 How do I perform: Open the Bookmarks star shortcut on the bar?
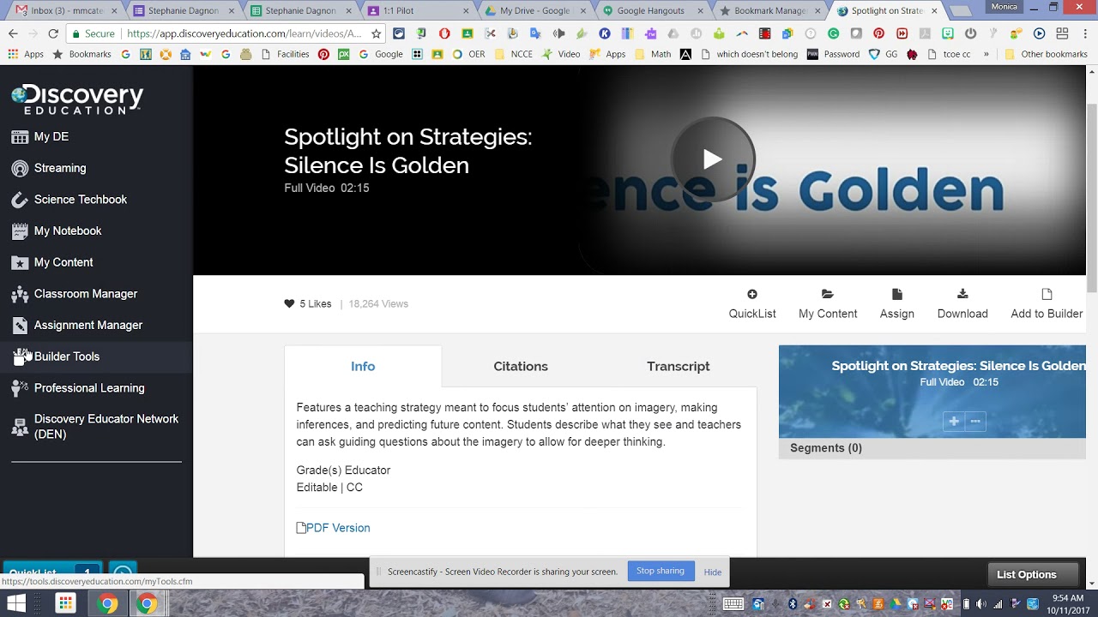pyautogui.click(x=81, y=54)
